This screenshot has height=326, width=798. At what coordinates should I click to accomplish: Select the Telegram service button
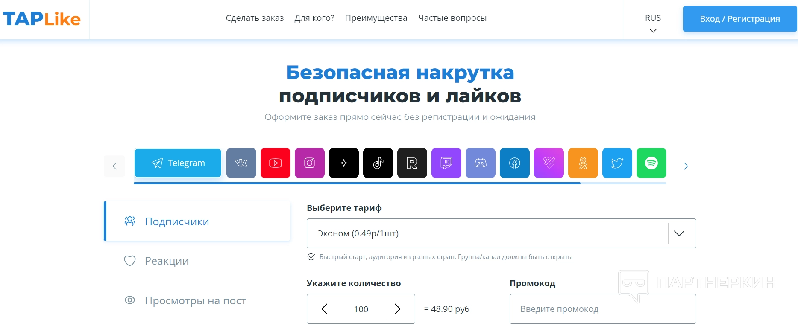coord(178,163)
